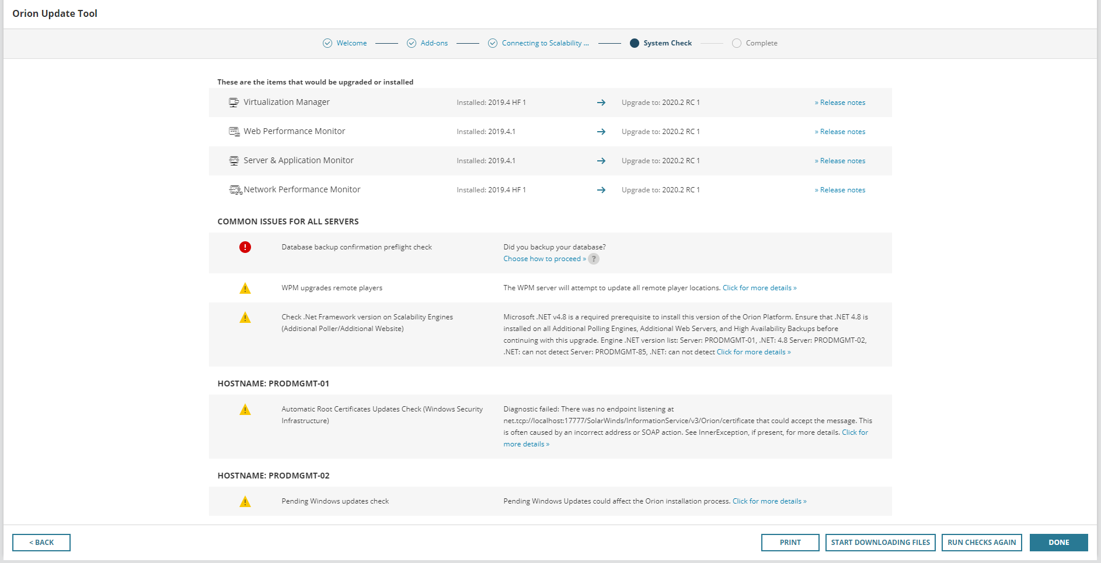The image size is (1101, 563).
Task: Open Release notes for Server & Application Monitor
Action: pyautogui.click(x=840, y=161)
